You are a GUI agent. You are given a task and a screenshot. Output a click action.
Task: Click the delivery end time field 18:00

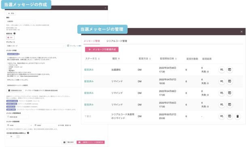pos(45,125)
